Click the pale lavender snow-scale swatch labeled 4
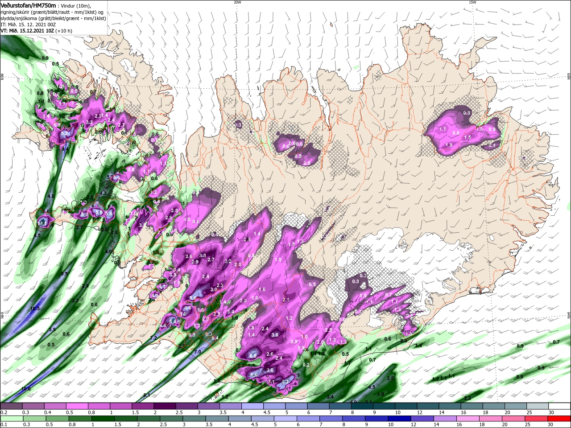The image size is (571, 428). click(252, 406)
